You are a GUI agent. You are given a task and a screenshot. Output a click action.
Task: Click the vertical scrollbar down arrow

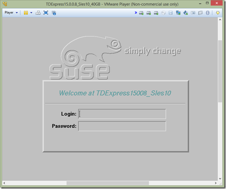tap(220, 178)
